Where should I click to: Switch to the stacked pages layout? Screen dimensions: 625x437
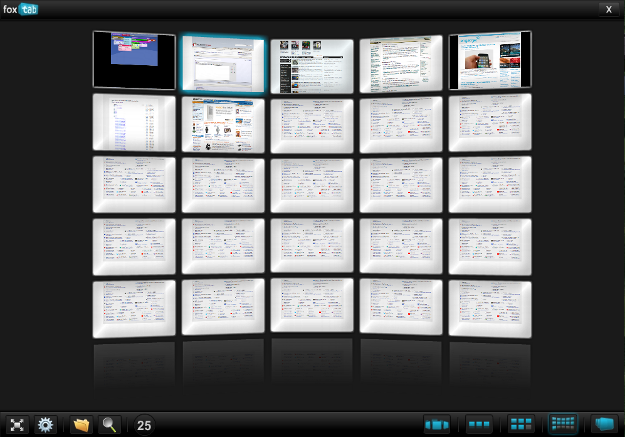(x=604, y=424)
